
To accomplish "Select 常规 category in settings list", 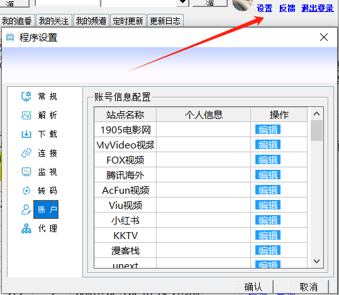I will pos(48,96).
